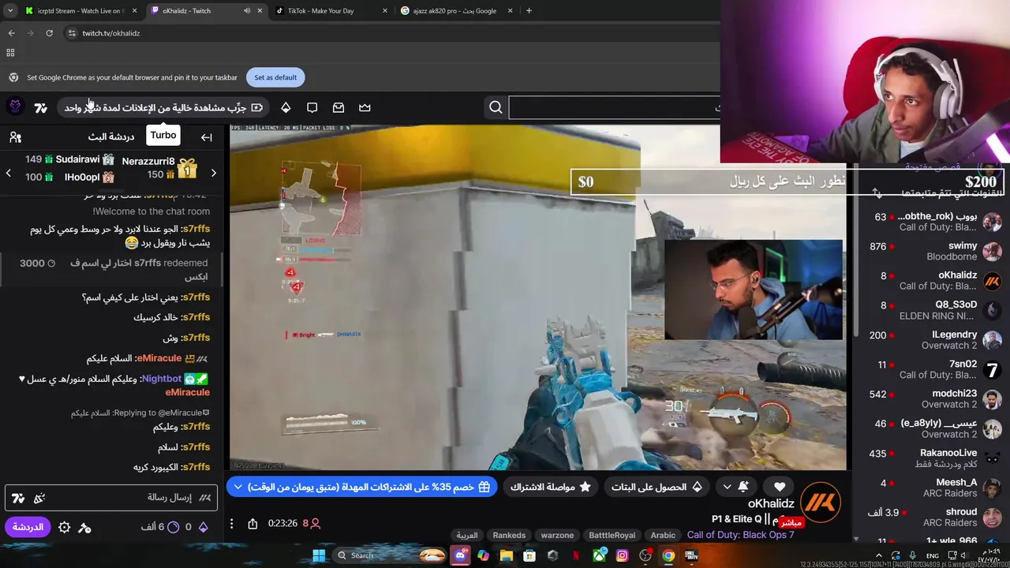1010x568 pixels.
Task: Open a new Chrome tab
Action: point(529,11)
